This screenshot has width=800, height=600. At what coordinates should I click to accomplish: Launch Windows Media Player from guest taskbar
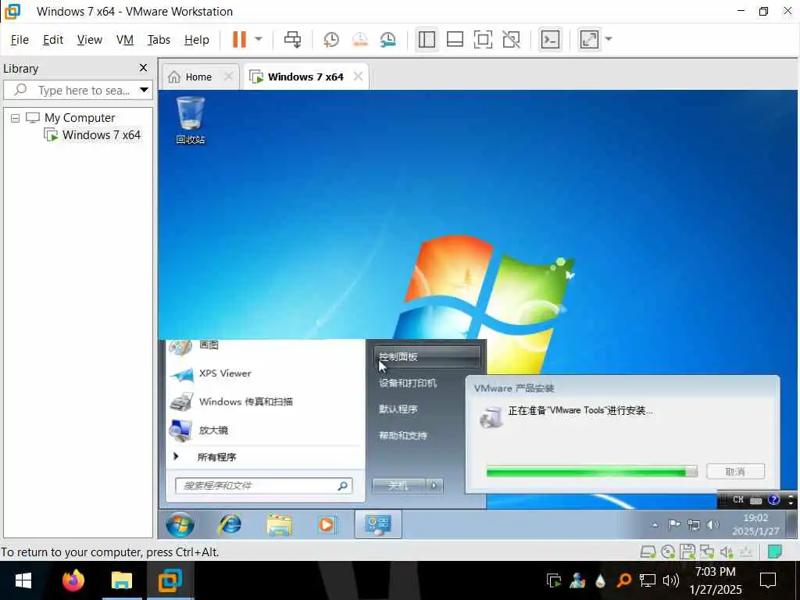pos(327,525)
